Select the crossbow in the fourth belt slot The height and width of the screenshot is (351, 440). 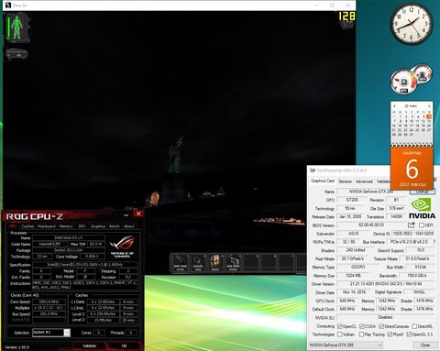click(x=233, y=262)
